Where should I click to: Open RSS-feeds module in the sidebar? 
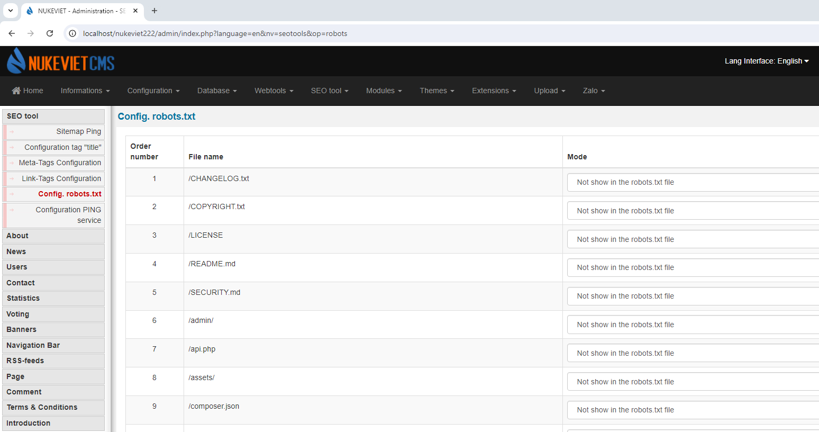point(53,361)
